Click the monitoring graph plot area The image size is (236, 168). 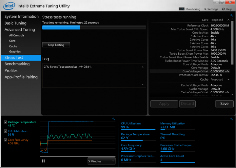coord(78,137)
